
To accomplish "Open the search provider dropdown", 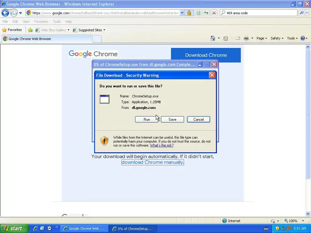I will [307, 13].
